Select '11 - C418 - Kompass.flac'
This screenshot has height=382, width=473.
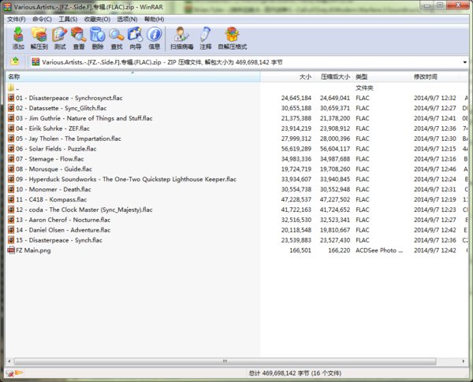click(51, 199)
